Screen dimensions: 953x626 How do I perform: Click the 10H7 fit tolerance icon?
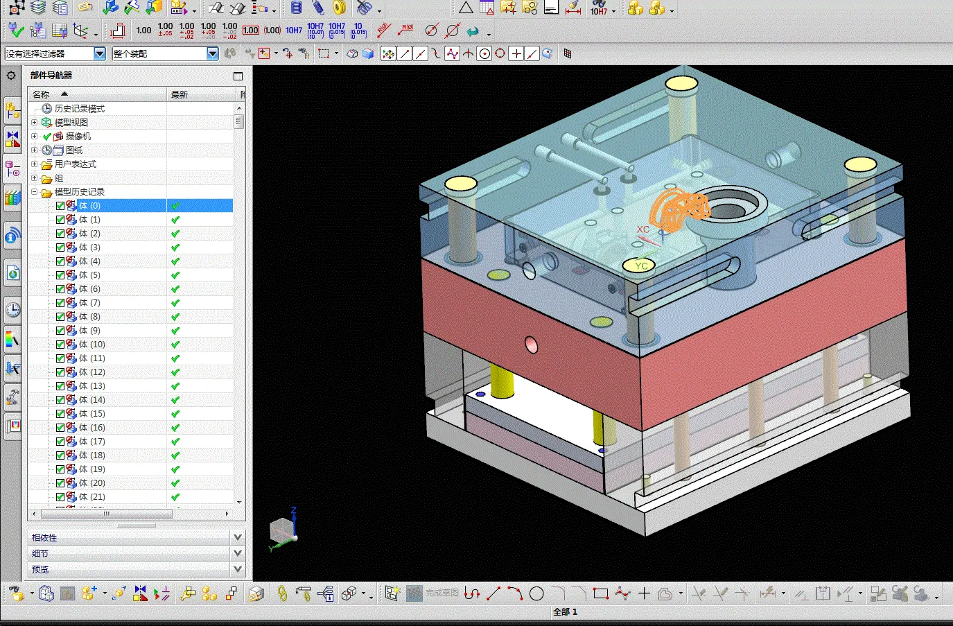click(293, 31)
